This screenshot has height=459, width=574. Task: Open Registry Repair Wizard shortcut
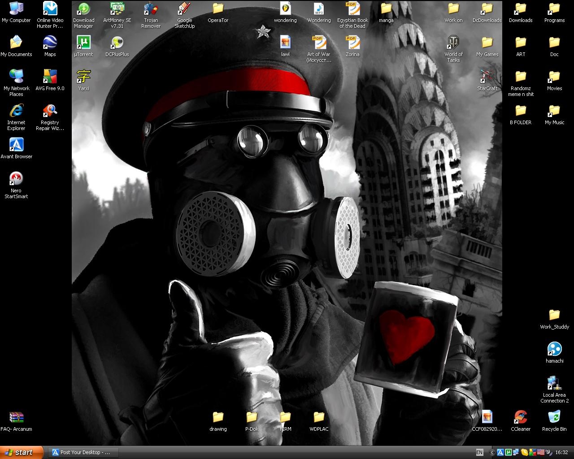point(50,117)
